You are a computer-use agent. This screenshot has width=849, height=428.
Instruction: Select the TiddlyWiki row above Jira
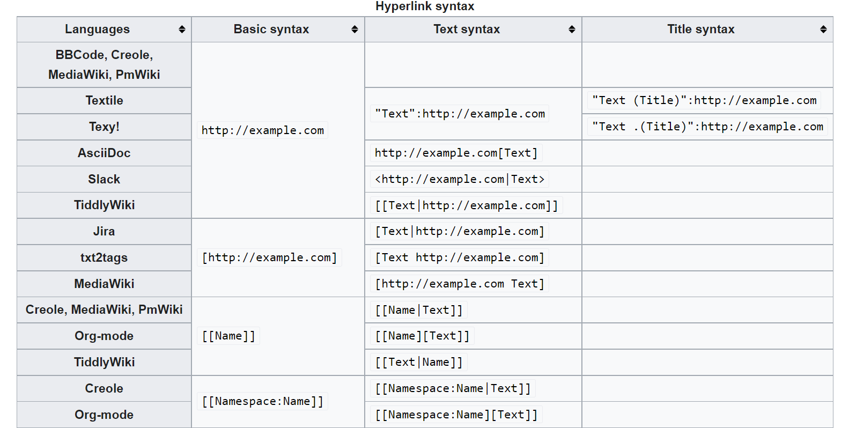coord(104,205)
